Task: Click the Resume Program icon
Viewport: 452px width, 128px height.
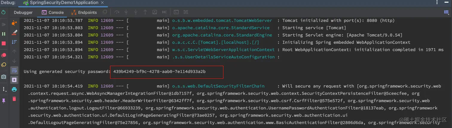Action: coord(4,24)
